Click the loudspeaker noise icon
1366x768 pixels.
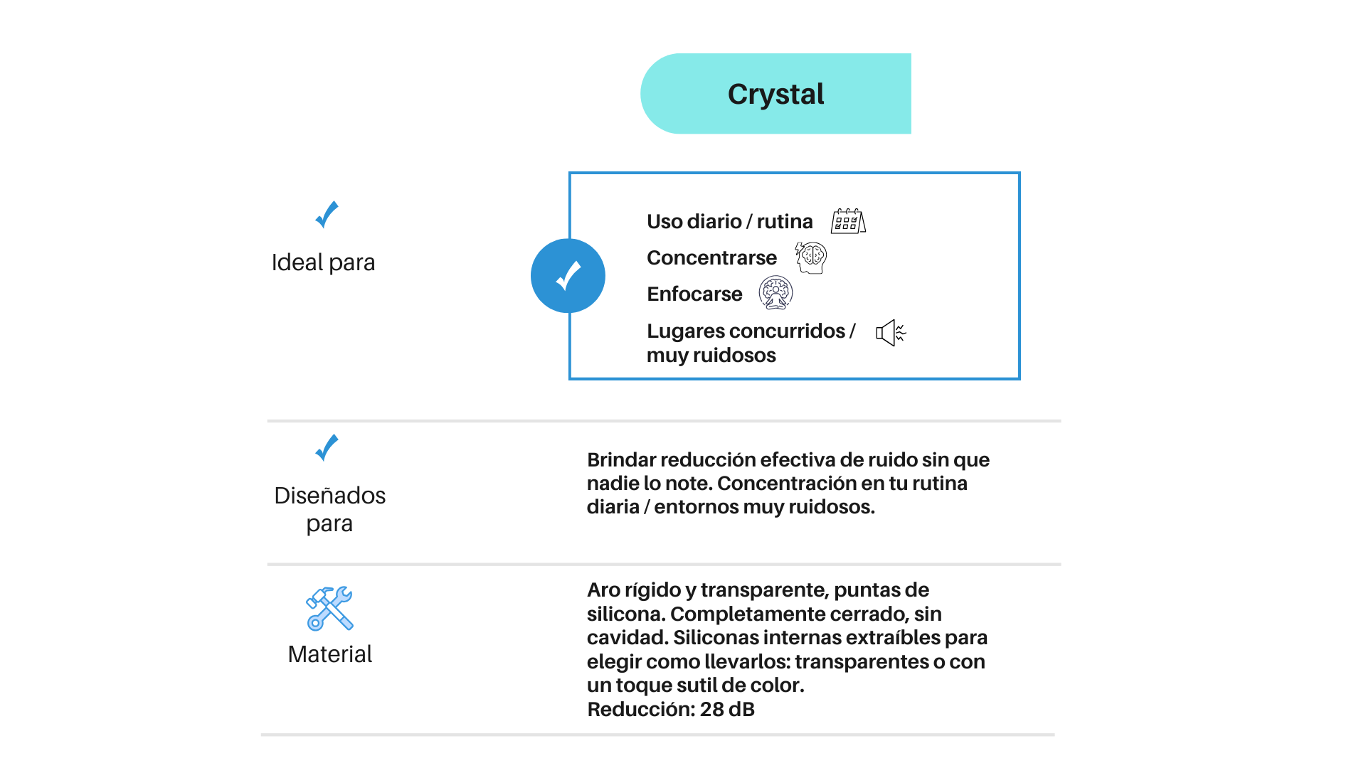[x=891, y=332]
